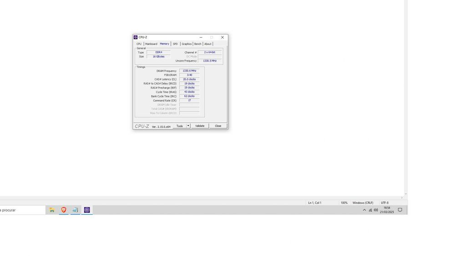Click the CAS# Latency 20.0 clocks value
This screenshot has height=256, width=455.
tap(189, 79)
